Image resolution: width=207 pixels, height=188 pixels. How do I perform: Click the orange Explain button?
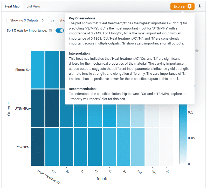point(182,6)
